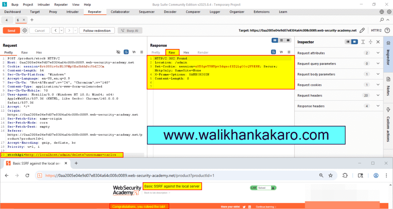The width and height of the screenshot is (393, 209).
Task: Open Response panel hamburger options menu
Action: click(289, 52)
